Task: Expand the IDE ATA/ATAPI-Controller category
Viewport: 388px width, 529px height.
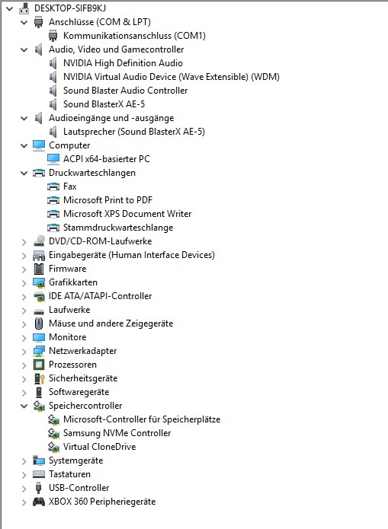Action: tap(24, 297)
